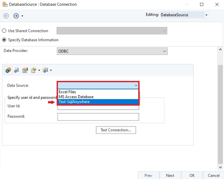This screenshot has width=224, height=179.
Task: Click the database globe connection icon
Action: click(x=8, y=70)
